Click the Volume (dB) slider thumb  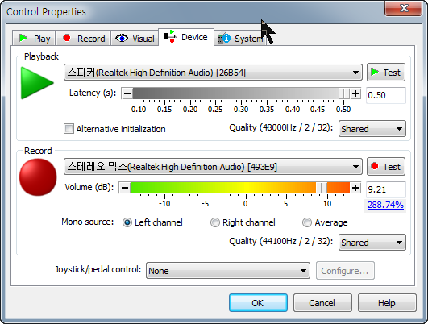pos(322,188)
